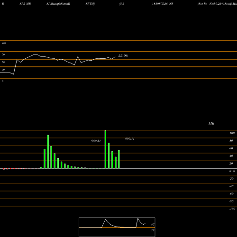Click the MR axis label '80'
This screenshot has height=237, width=237.
[x=231, y=141]
